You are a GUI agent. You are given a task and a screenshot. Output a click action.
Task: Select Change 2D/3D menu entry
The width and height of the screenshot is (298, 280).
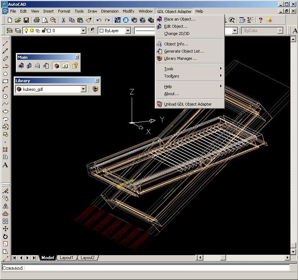click(190, 34)
